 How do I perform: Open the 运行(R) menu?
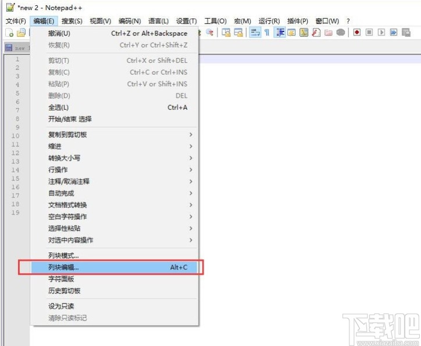(x=269, y=21)
